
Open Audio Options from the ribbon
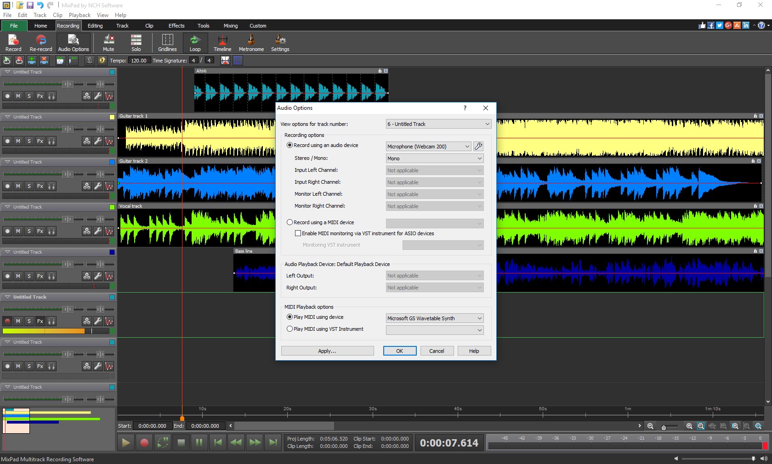[x=73, y=43]
